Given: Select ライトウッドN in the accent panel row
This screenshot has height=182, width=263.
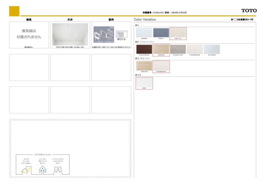Looking at the screenshot, I should click(161, 49).
